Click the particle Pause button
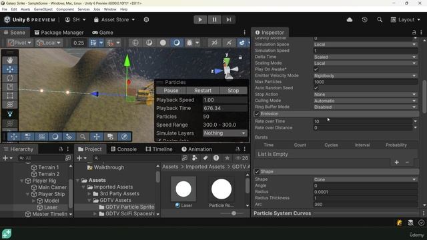The width and height of the screenshot is (427, 240). click(x=171, y=91)
